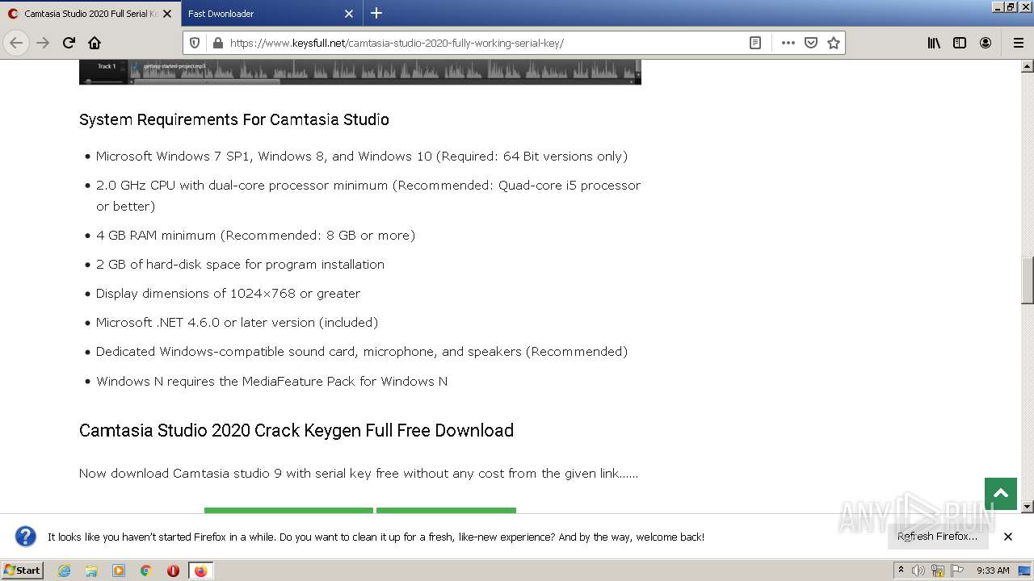1034x581 pixels.
Task: Open the Library panel
Action: point(934,43)
